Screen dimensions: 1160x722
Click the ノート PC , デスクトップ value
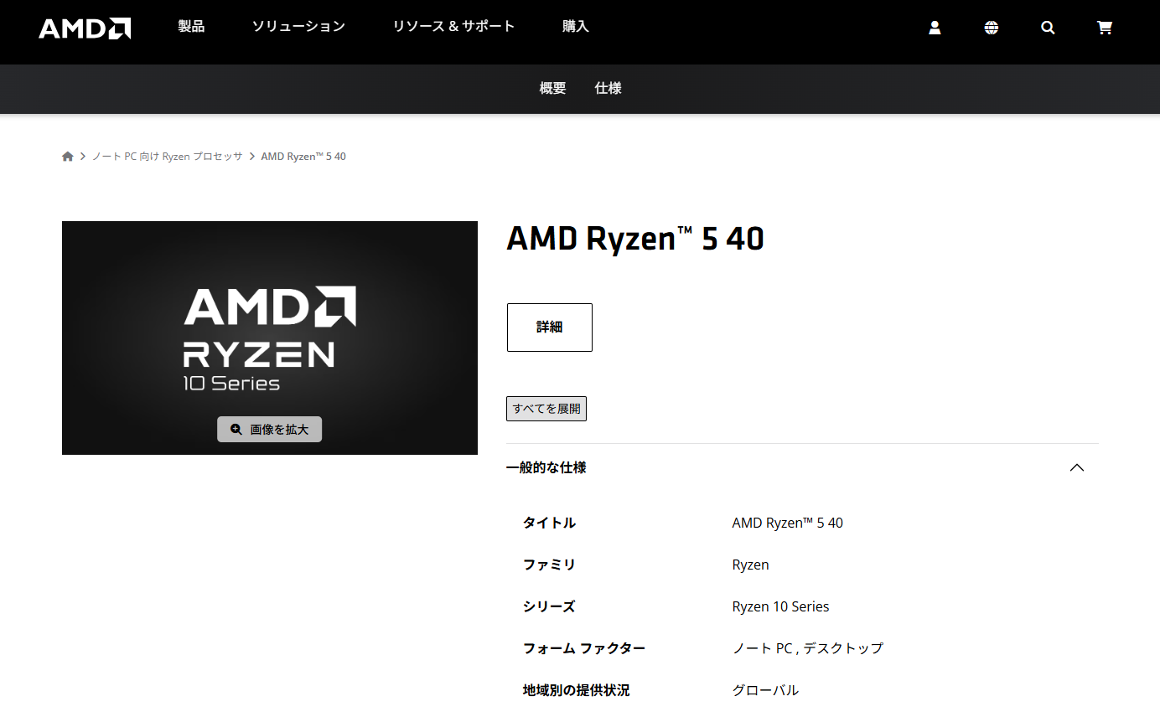pos(808,649)
